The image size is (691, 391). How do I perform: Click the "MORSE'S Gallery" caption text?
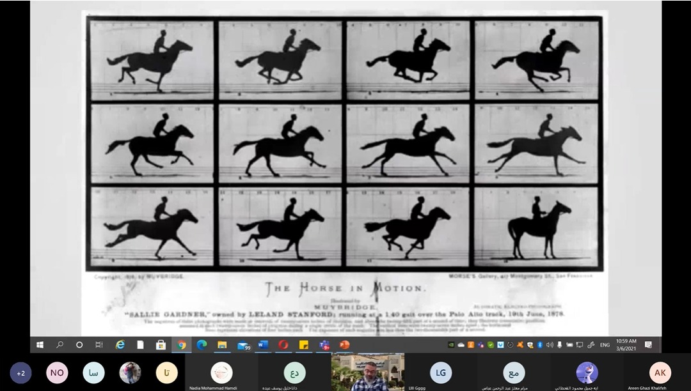point(520,276)
